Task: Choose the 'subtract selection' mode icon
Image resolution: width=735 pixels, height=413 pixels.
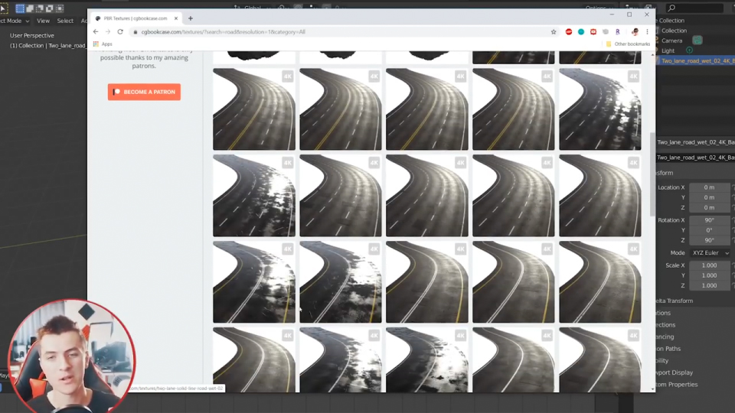Action: pyautogui.click(x=40, y=8)
